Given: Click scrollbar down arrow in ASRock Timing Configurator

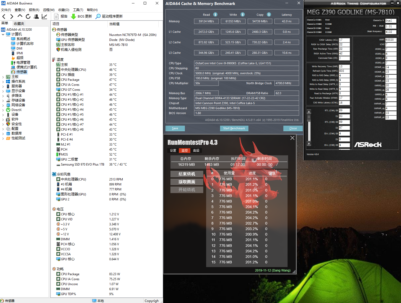Looking at the screenshot, I should [309, 144].
